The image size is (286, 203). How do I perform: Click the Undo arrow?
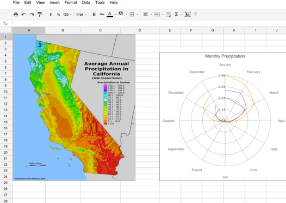coord(24,14)
